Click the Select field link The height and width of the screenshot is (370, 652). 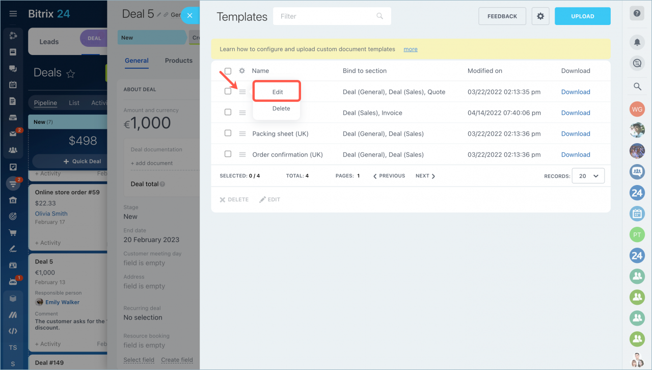point(139,360)
